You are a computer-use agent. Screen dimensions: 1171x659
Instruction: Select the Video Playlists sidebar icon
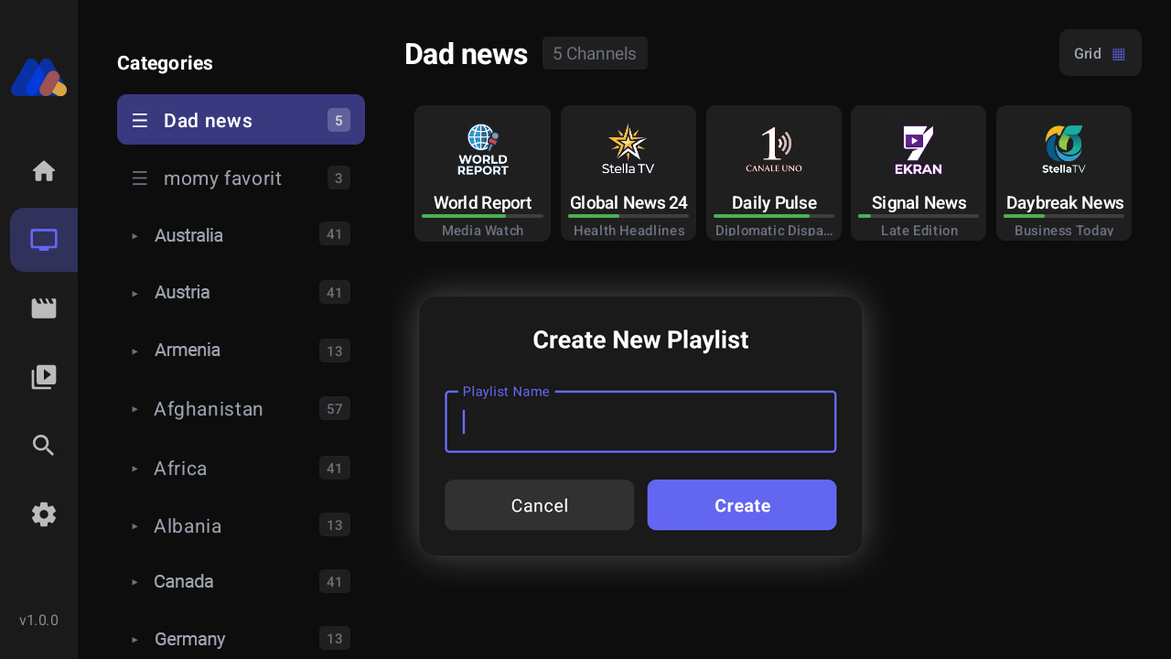[43, 376]
